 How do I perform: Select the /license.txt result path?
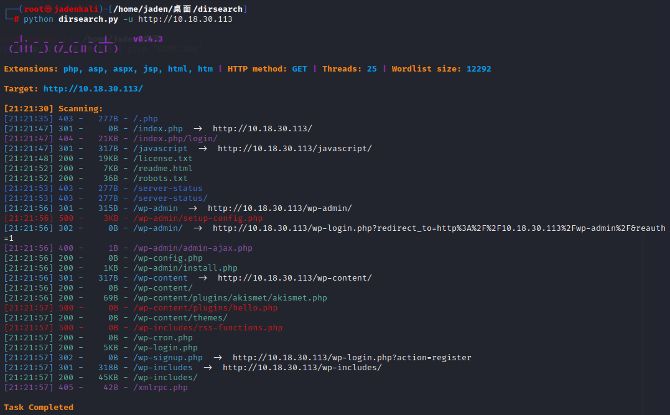(162, 159)
